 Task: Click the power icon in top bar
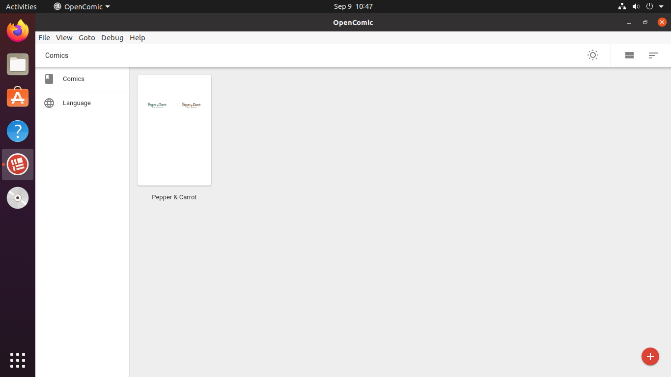pos(649,6)
